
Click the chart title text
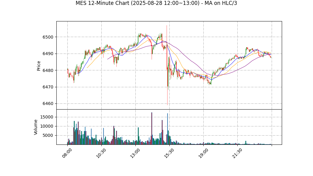tap(156, 3)
